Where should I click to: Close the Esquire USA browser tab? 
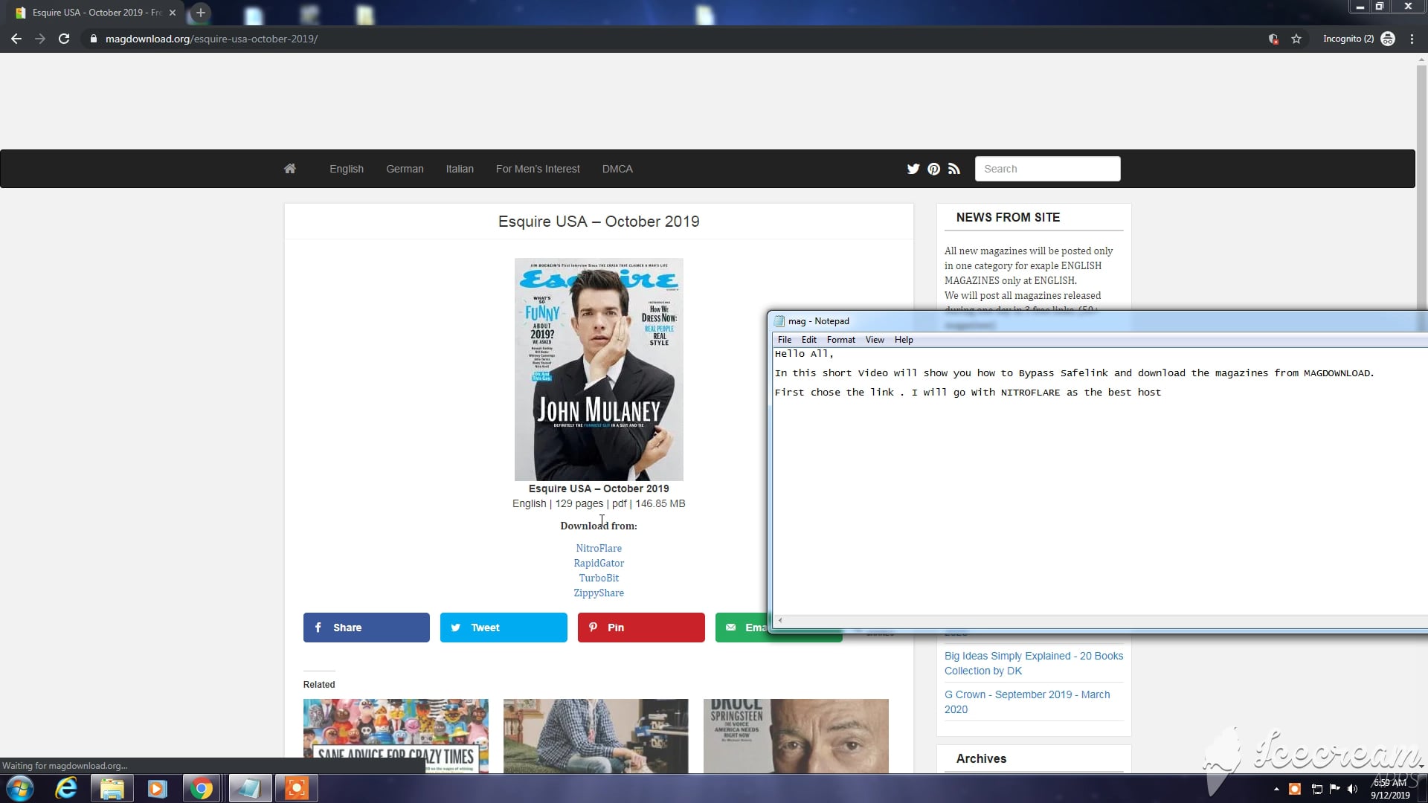click(x=173, y=13)
